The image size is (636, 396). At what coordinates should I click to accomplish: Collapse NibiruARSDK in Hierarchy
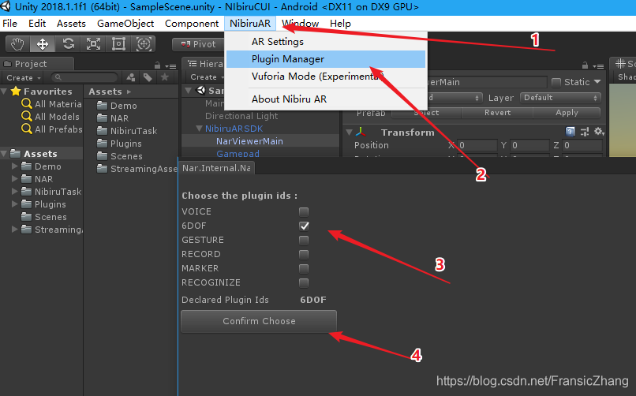tap(199, 129)
